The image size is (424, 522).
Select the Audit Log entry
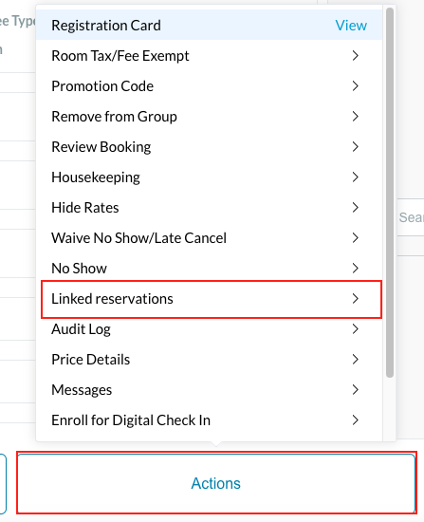pos(209,329)
